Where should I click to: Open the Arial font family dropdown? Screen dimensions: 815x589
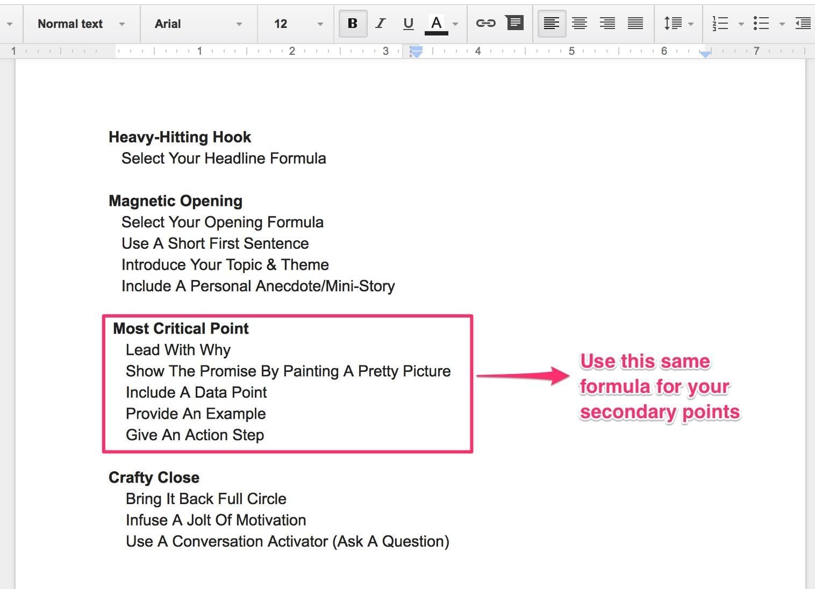point(199,23)
